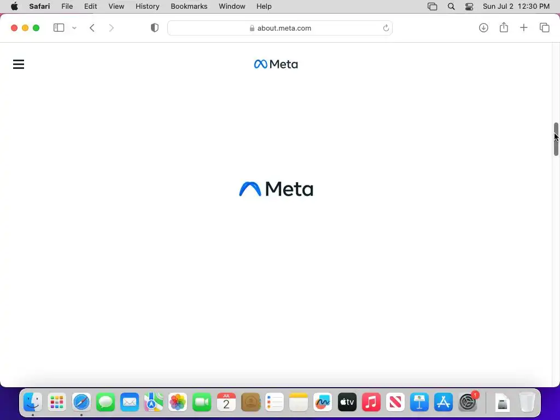This screenshot has width=560, height=420.
Task: Open Photos from the Dock
Action: point(178,402)
